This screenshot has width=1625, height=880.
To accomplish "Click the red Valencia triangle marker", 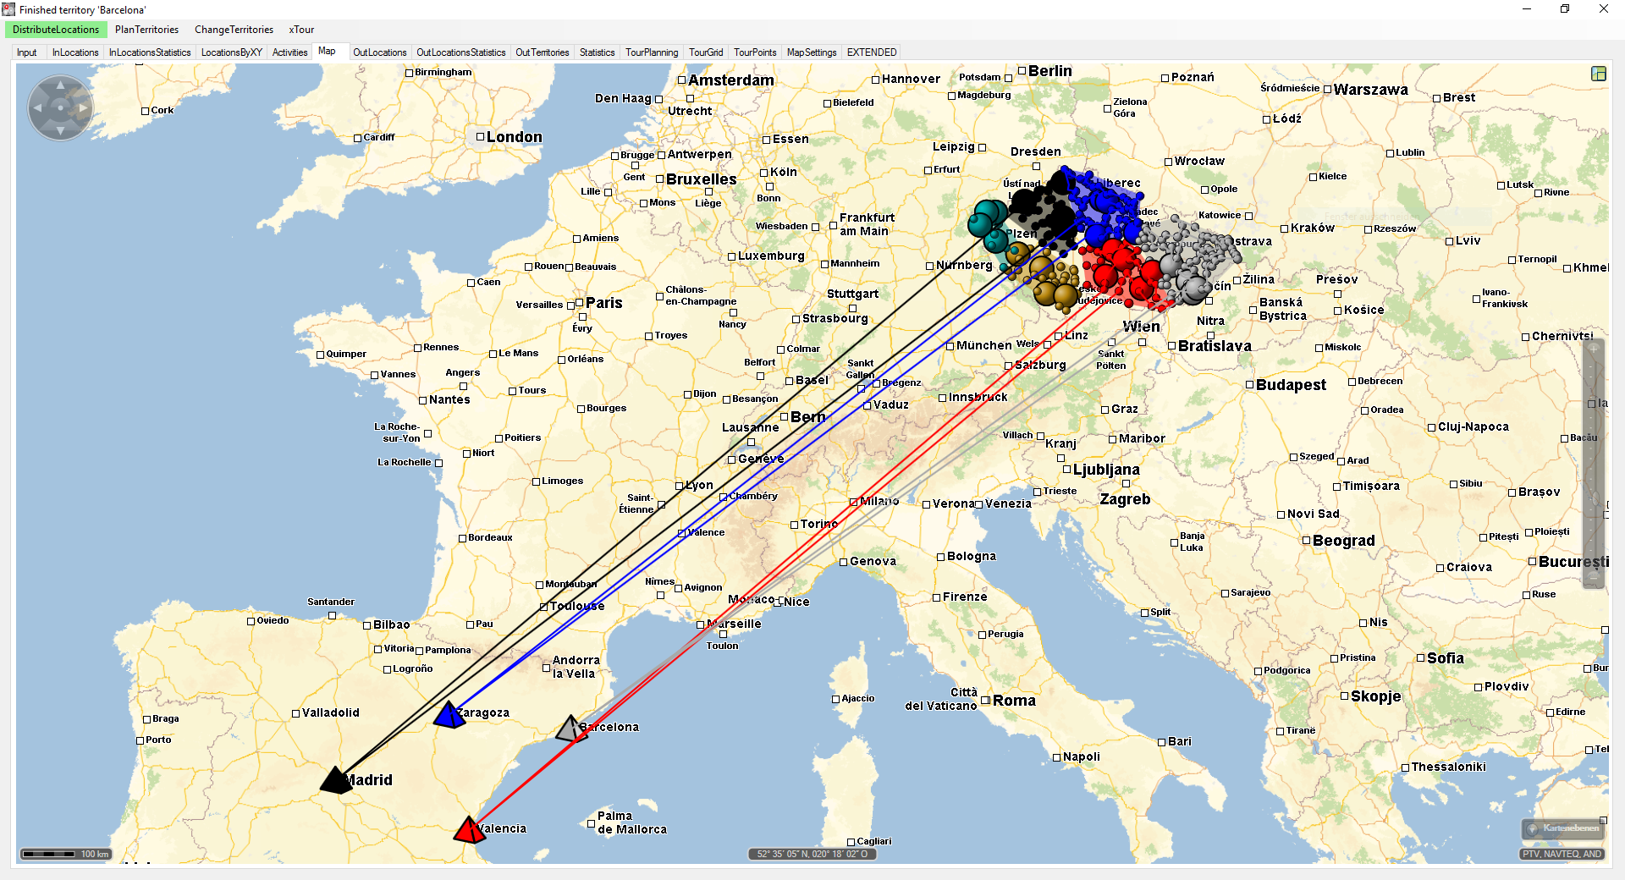I will [x=468, y=831].
